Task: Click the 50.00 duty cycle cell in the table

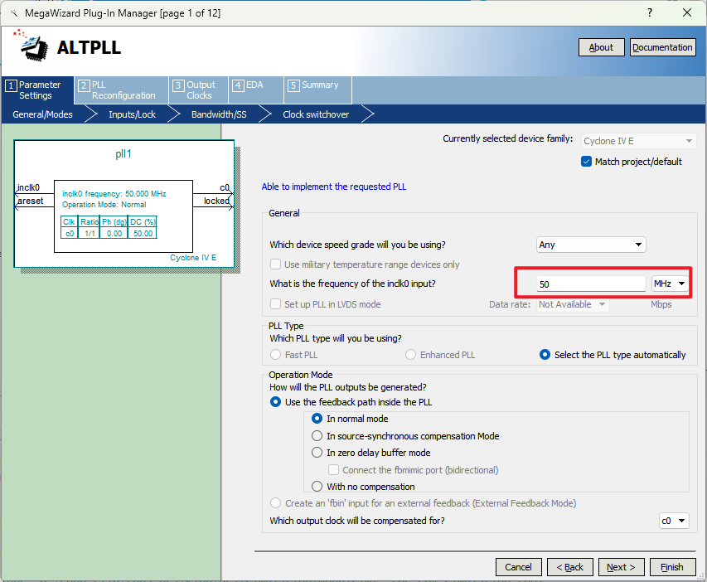Action: (143, 233)
